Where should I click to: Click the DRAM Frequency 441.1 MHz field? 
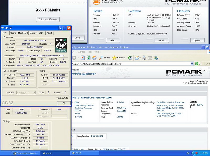40,125
